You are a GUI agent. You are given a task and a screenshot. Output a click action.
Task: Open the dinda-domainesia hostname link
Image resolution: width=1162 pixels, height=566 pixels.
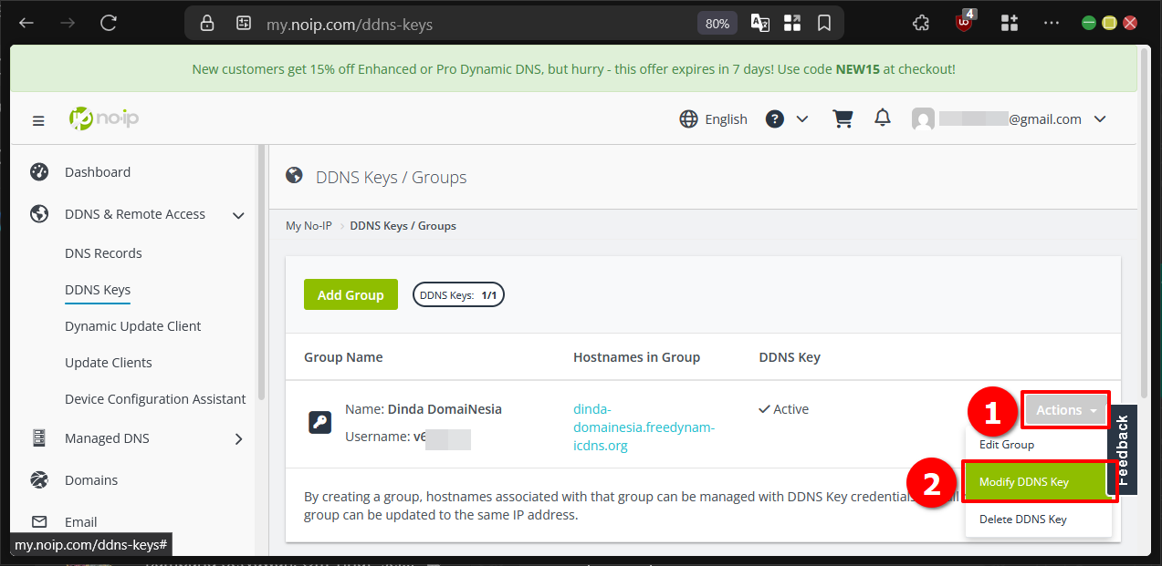644,427
